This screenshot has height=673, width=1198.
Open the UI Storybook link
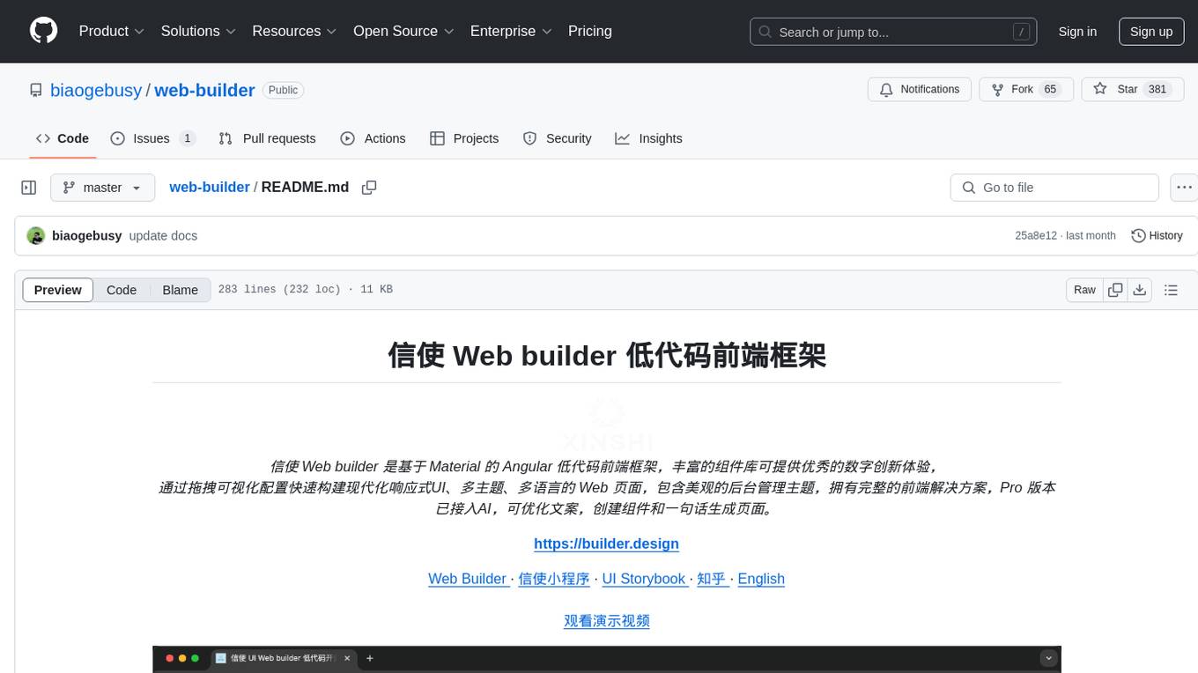pyautogui.click(x=644, y=579)
